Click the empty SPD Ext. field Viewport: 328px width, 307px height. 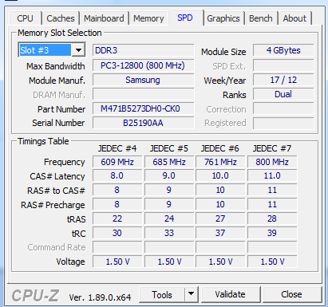click(x=283, y=65)
